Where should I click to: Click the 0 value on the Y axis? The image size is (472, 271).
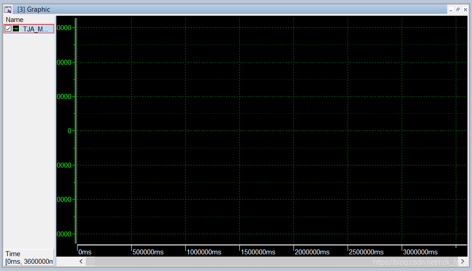[69, 131]
